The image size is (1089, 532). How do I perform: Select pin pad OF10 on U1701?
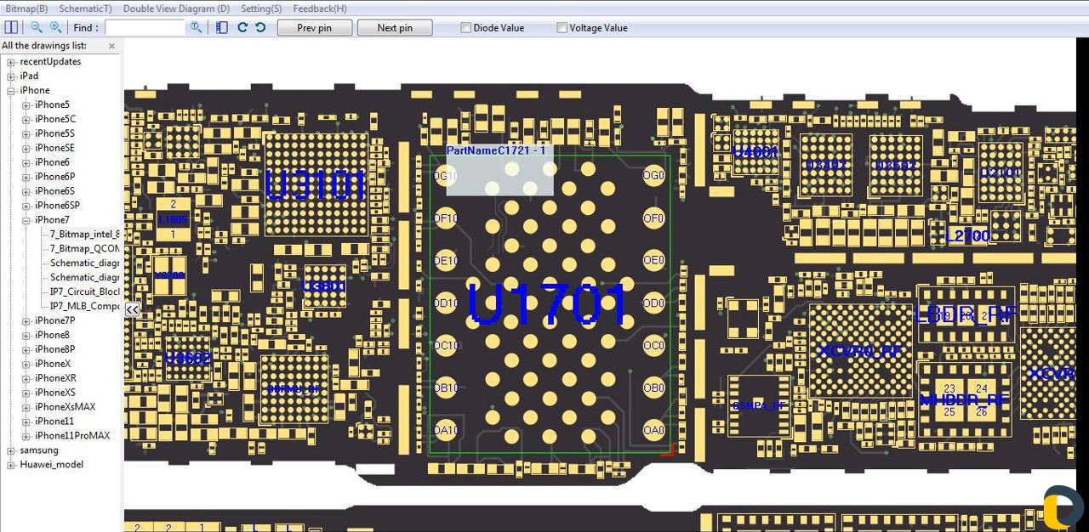point(446,218)
